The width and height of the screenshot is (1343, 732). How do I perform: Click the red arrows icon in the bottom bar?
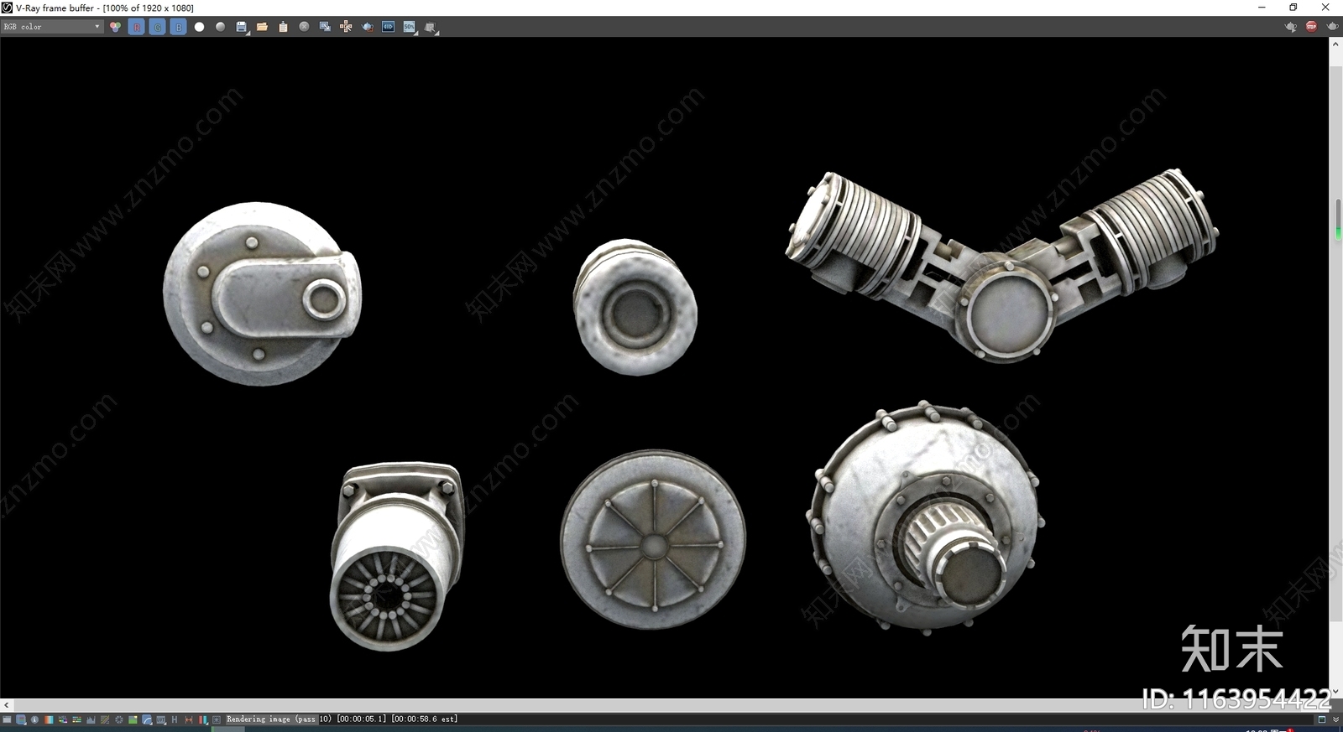pyautogui.click(x=189, y=719)
